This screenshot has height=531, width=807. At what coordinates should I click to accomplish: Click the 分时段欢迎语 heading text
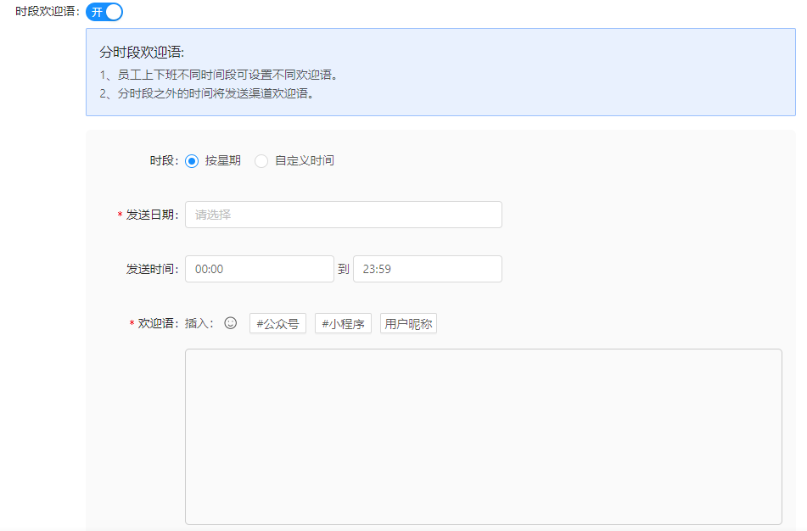(x=142, y=52)
